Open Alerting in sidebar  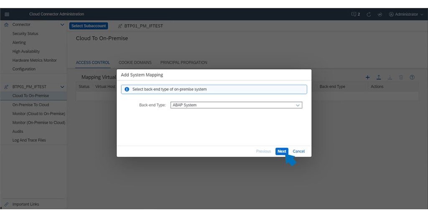pyautogui.click(x=19, y=43)
